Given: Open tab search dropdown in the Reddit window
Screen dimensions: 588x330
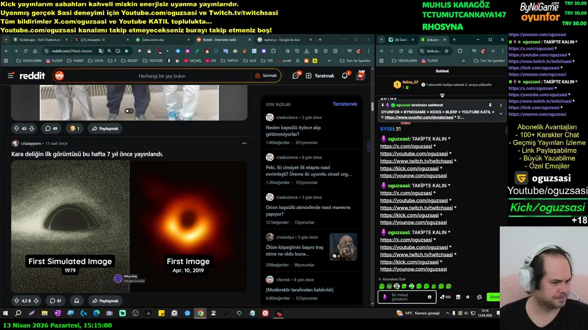Looking at the screenshot, I should (x=6, y=40).
